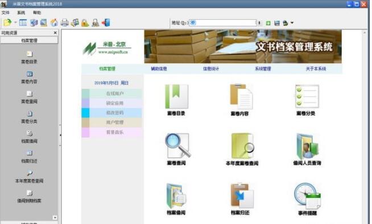Click the 在线用户 link in side panel

tap(115, 94)
